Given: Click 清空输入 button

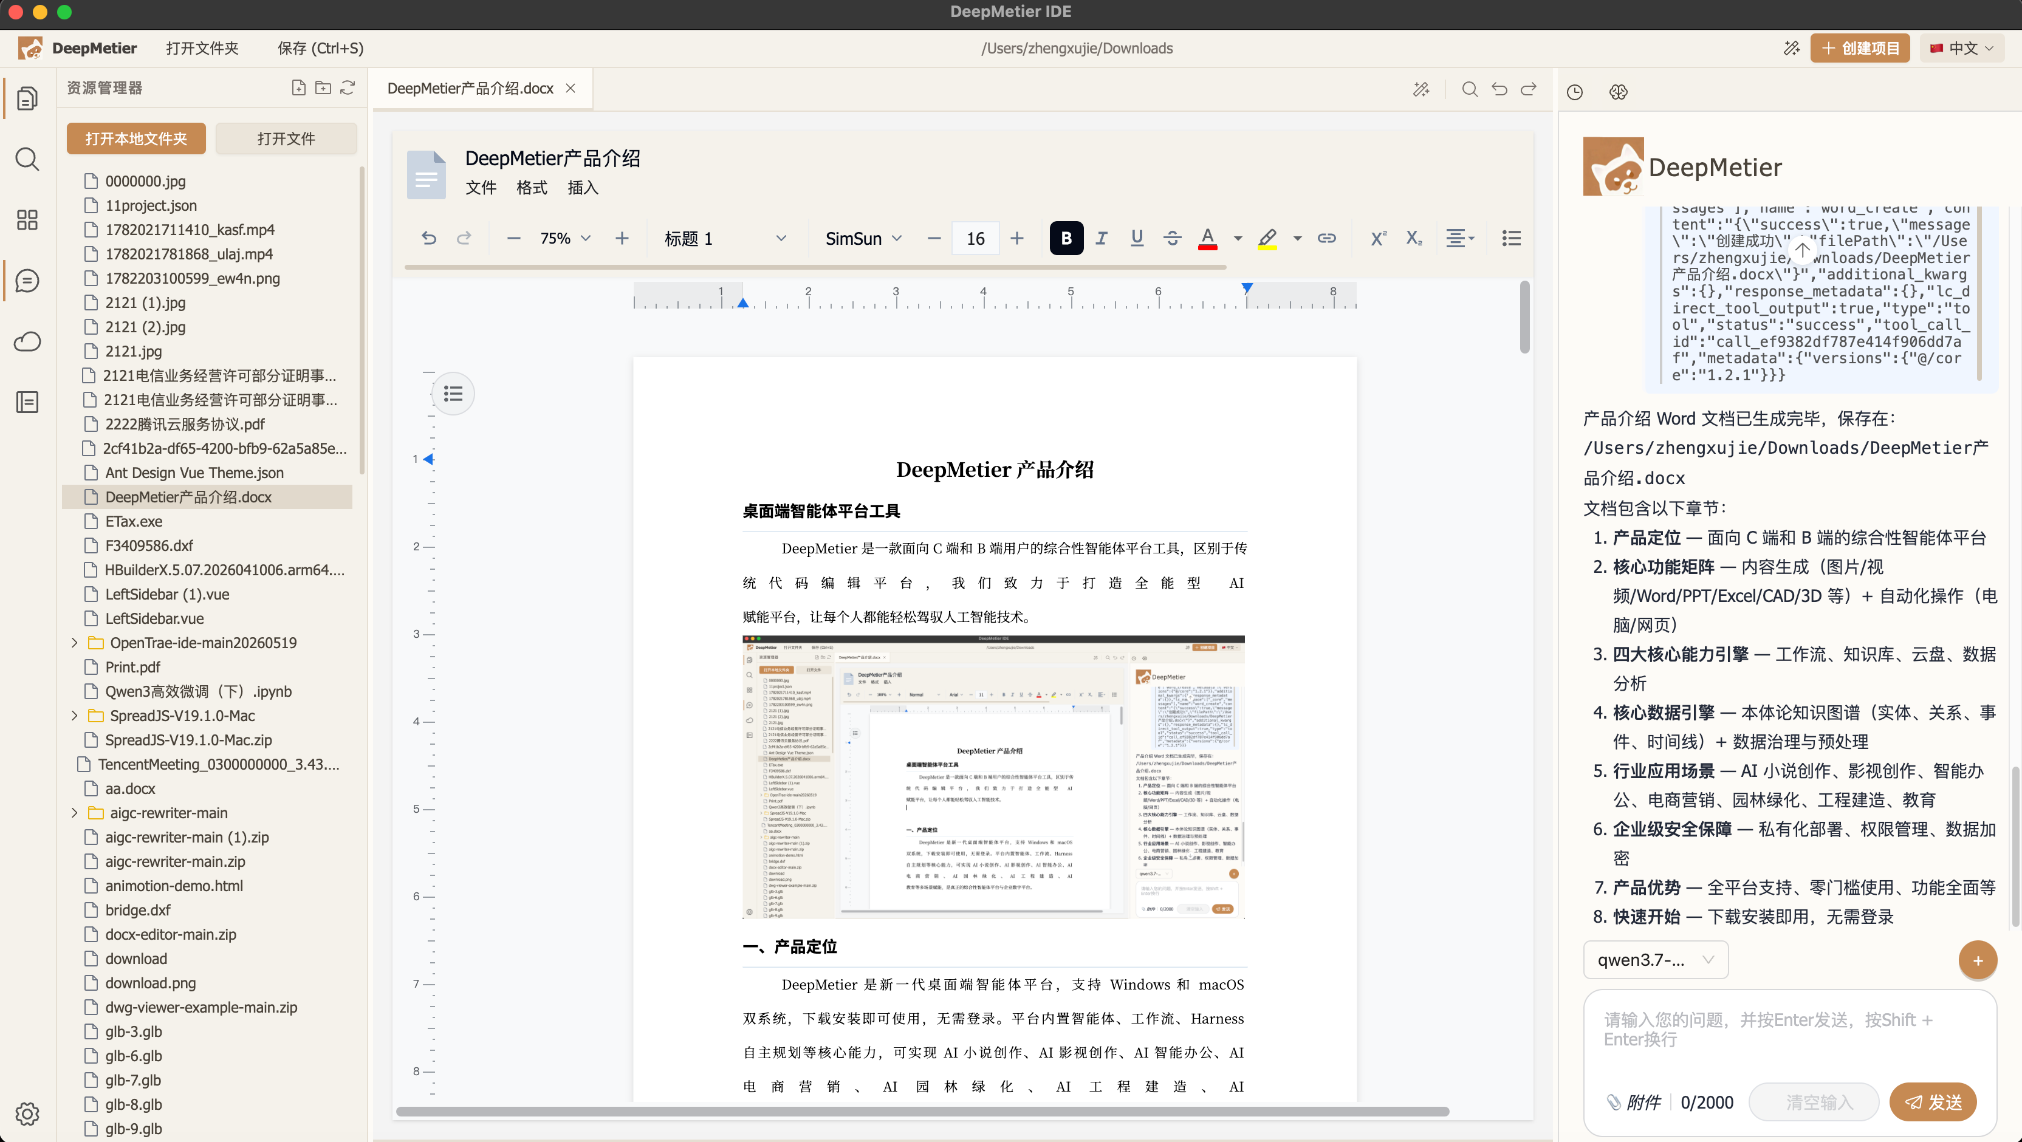Looking at the screenshot, I should point(1814,1102).
